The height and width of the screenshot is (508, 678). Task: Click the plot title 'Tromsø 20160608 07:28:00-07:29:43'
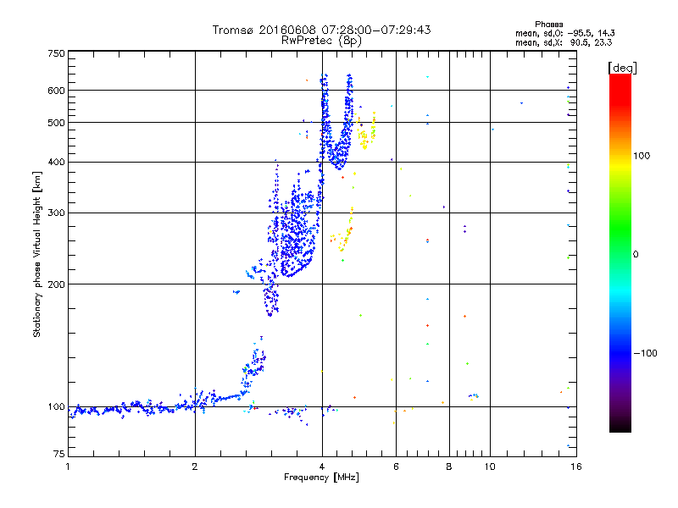click(321, 30)
